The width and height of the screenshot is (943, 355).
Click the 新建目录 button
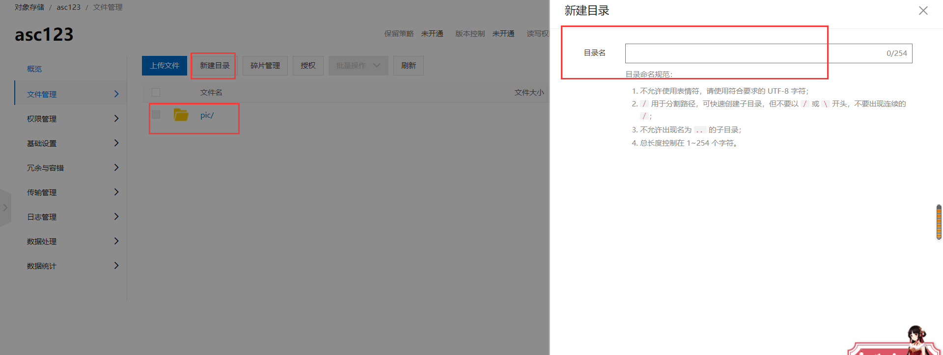(x=215, y=66)
